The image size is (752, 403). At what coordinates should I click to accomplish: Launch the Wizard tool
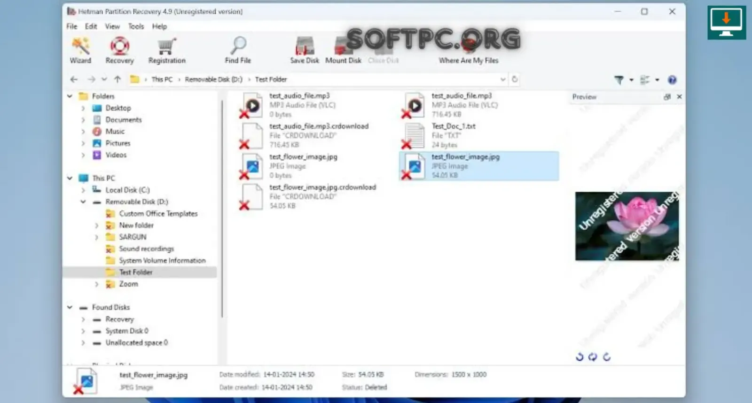coord(80,50)
